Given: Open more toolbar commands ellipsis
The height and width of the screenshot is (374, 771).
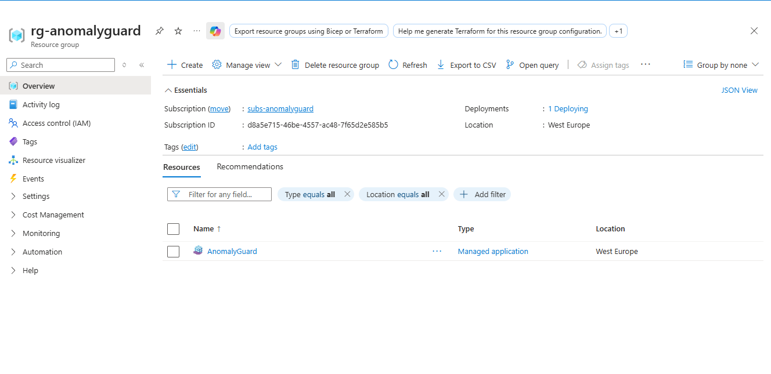Looking at the screenshot, I should point(646,65).
